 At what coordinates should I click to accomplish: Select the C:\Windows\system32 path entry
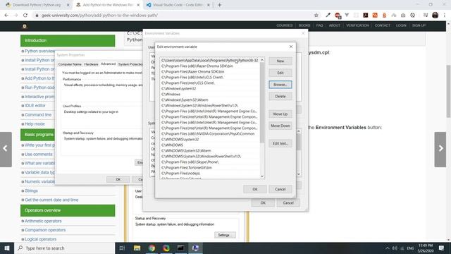click(x=210, y=89)
